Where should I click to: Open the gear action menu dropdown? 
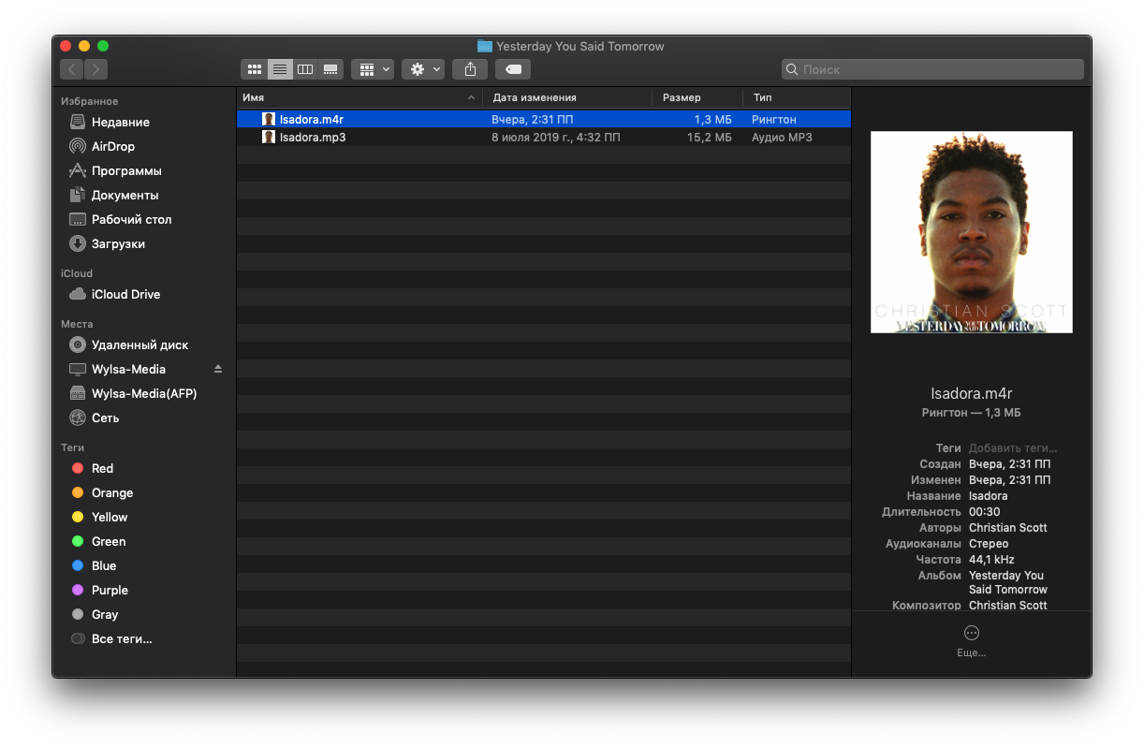(x=425, y=69)
